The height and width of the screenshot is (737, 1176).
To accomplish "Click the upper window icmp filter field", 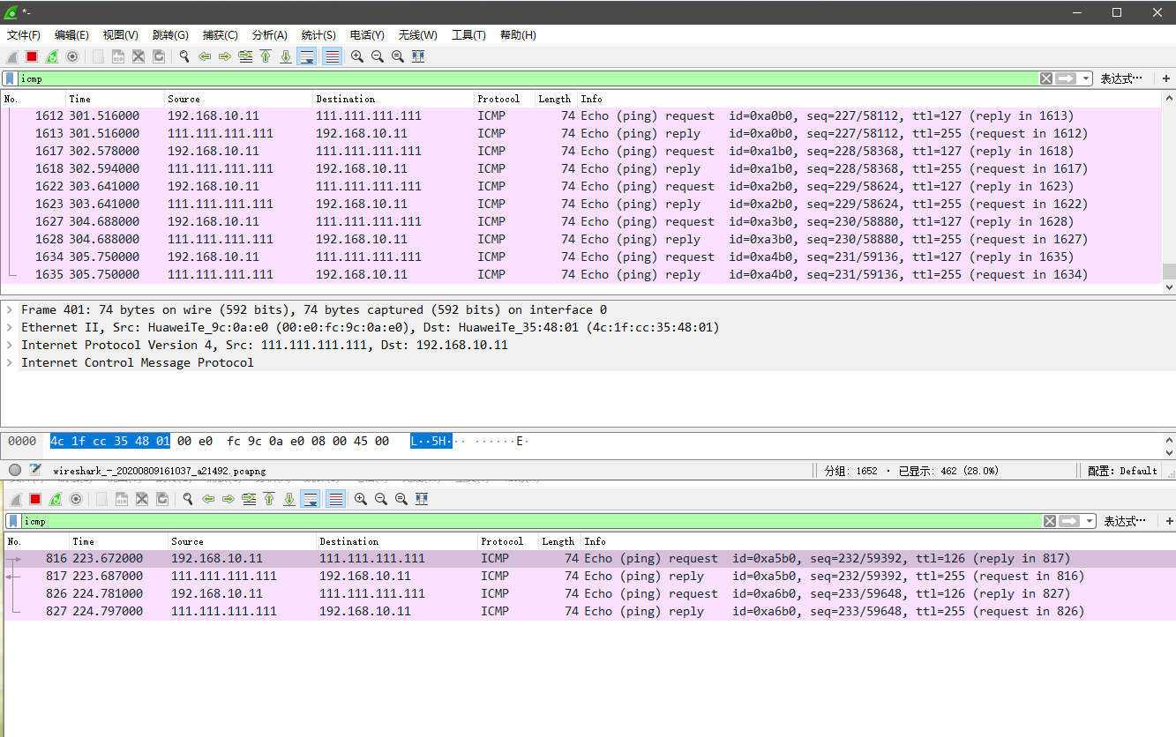I will pyautogui.click(x=528, y=78).
